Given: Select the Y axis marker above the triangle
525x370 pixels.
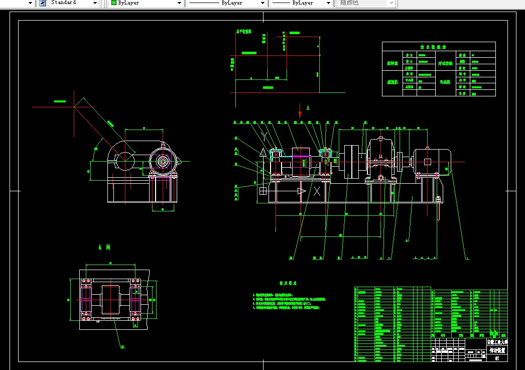Looking at the screenshot, I should [x=264, y=137].
